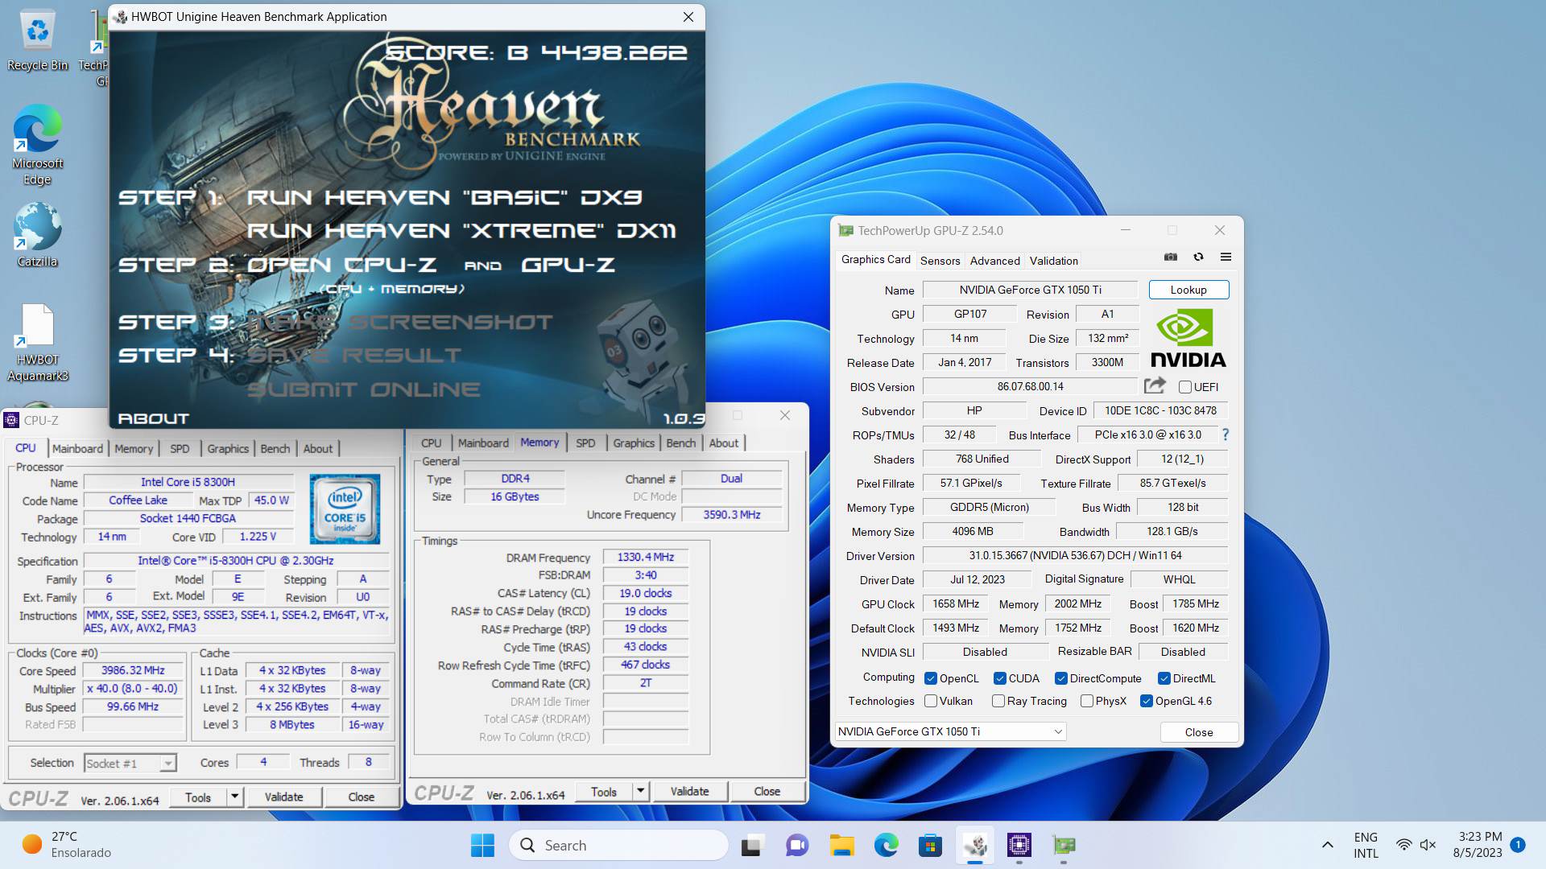
Task: Click the BIOS export share icon in GPU-Z
Action: coord(1155,386)
